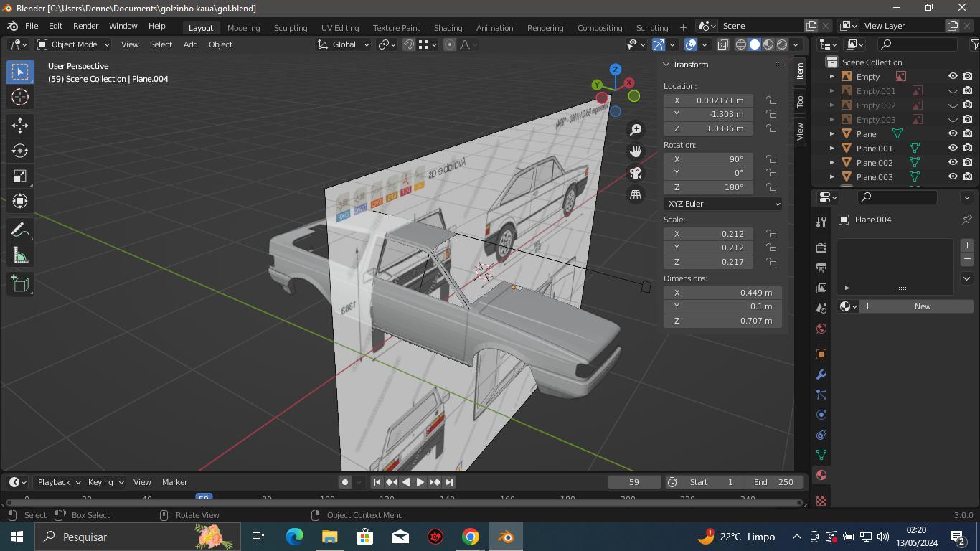Screen dimensions: 980x551
Task: Click the New material button
Action: 922,306
